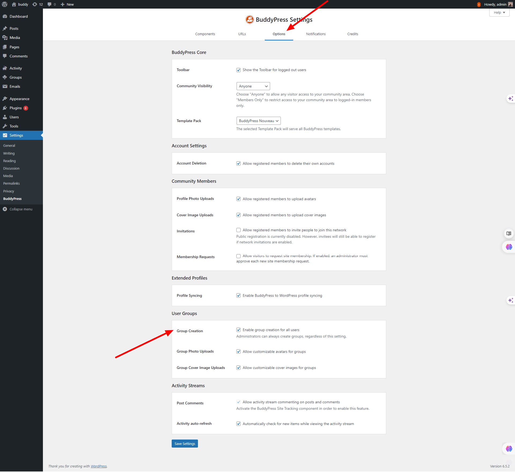Select the Community Visibility dropdown
The width and height of the screenshot is (515, 472).
coord(252,86)
